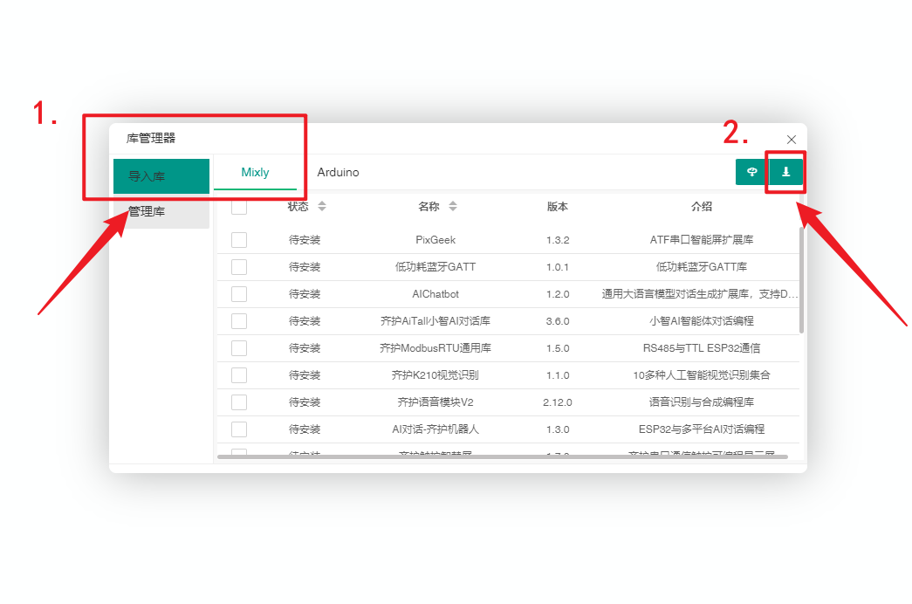Screen dimensions: 912x604
Task: Check the 齐护语音模块V2 row checkbox
Action: click(x=239, y=402)
